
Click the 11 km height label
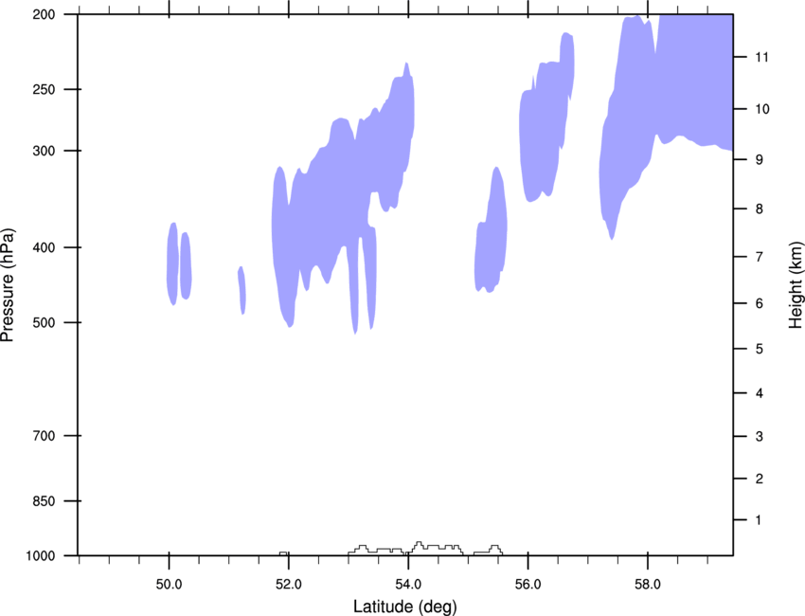pos(762,57)
